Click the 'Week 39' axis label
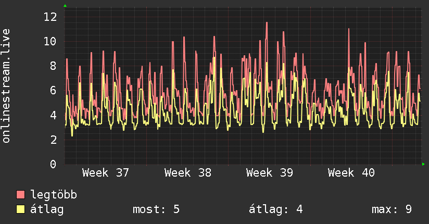The width and height of the screenshot is (429, 224). tap(270, 173)
